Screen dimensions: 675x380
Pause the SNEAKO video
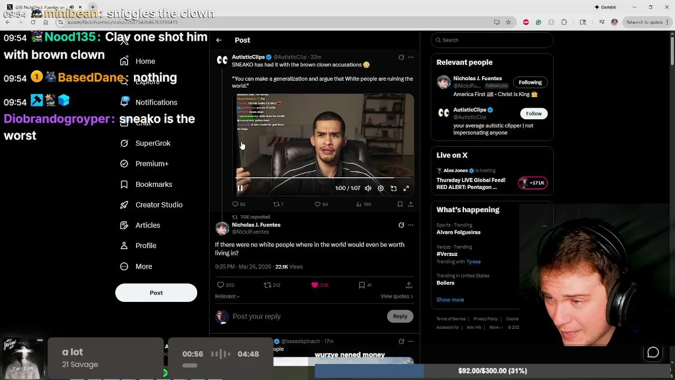[x=240, y=188]
